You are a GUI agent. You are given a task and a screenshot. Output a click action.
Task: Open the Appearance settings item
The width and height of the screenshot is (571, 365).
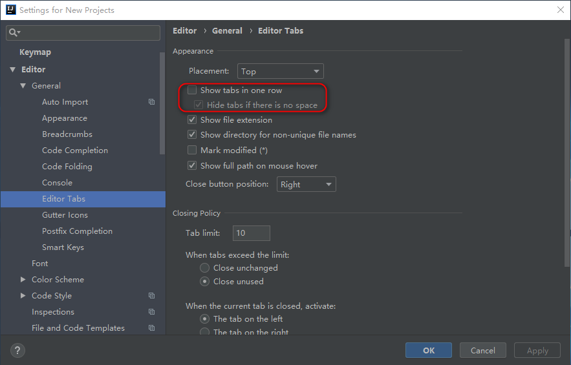65,118
